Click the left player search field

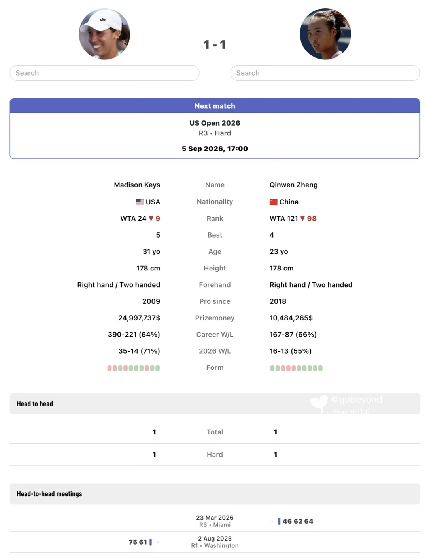(x=104, y=73)
